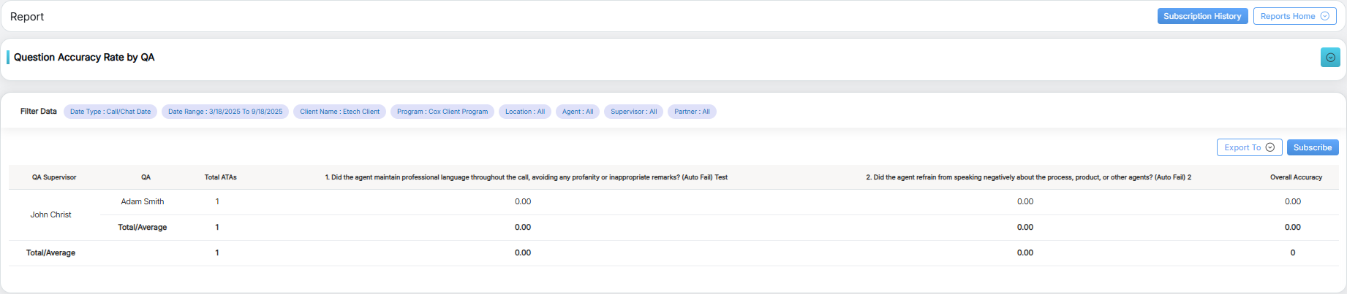The width and height of the screenshot is (1347, 294).
Task: Click the Agent All filter chip
Action: click(x=578, y=112)
